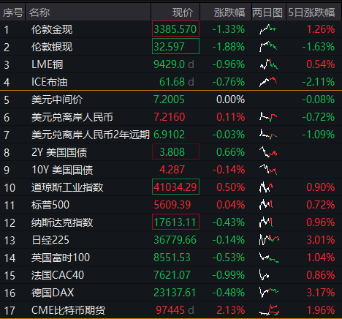Select the 伦敦金现 price 3385.570

pyautogui.click(x=175, y=29)
